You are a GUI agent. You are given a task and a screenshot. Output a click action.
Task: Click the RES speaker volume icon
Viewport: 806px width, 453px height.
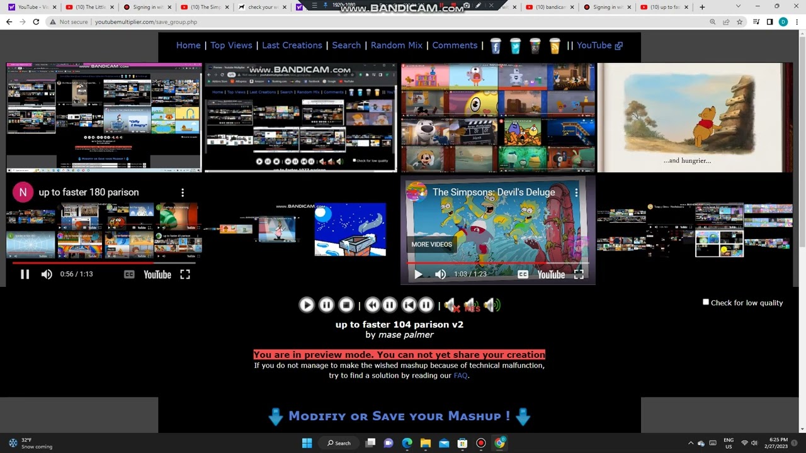[x=472, y=306]
